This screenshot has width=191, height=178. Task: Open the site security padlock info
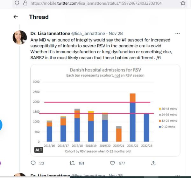[x=25, y=3]
